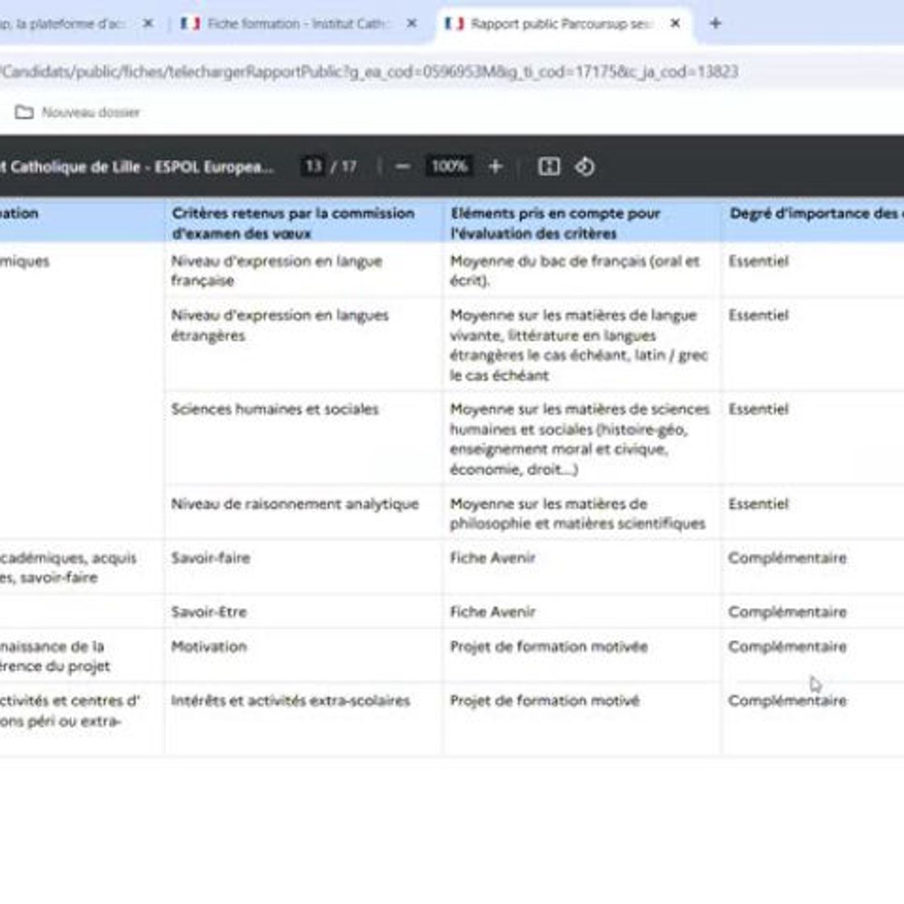Select 'Complémentaire' in Savoir-faire row

pyautogui.click(x=787, y=558)
